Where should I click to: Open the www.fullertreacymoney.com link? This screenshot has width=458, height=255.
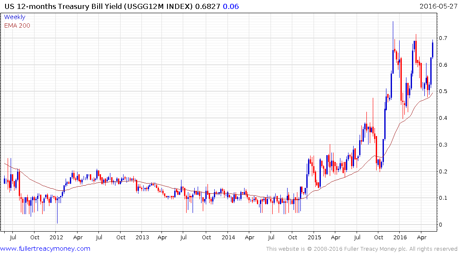tap(45, 249)
